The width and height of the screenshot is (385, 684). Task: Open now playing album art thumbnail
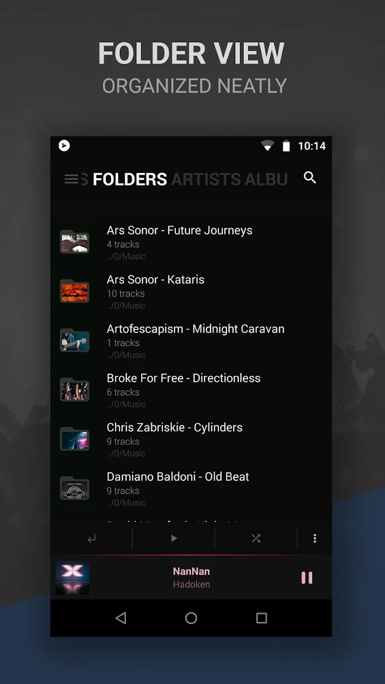click(x=72, y=578)
